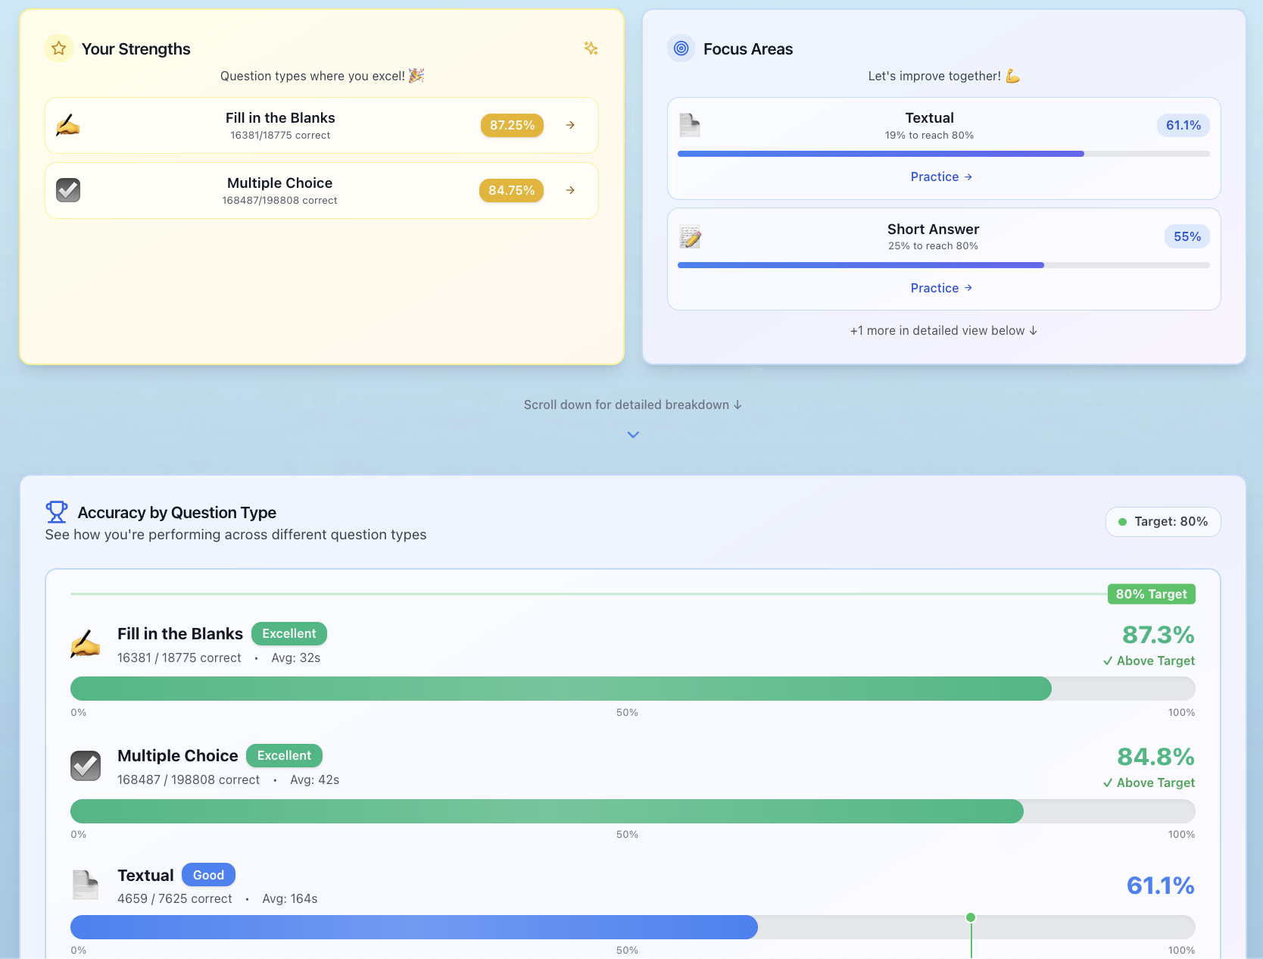
Task: Click the Target: 80% pill
Action: pos(1163,521)
